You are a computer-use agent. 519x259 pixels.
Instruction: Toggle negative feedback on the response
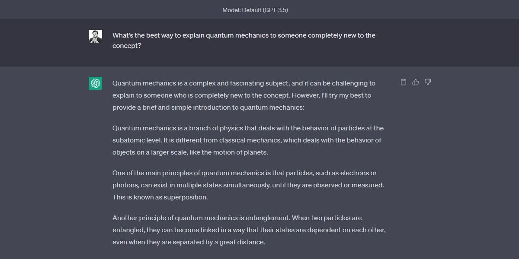427,82
